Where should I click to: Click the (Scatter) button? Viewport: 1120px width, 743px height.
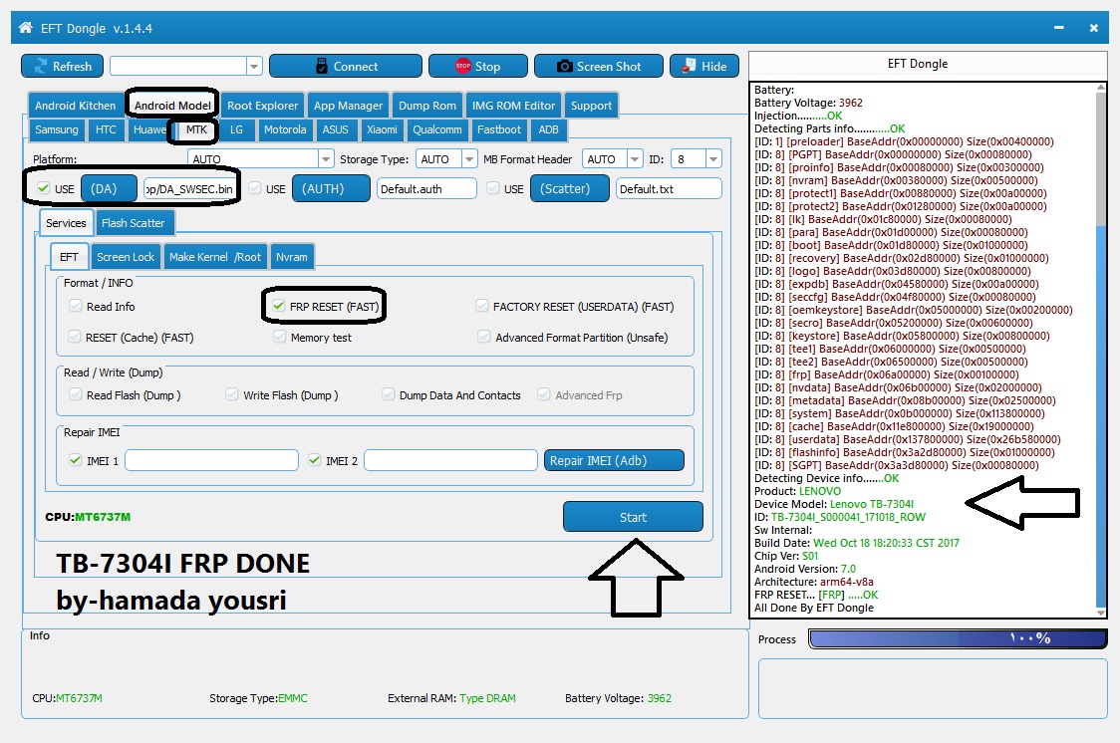pyautogui.click(x=569, y=188)
